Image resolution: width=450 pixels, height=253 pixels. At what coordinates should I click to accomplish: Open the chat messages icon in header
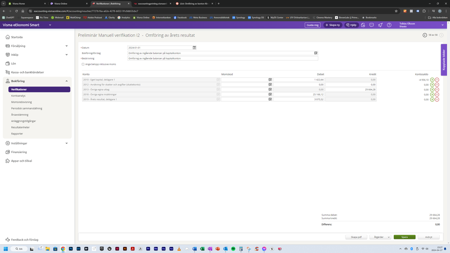pos(372,25)
